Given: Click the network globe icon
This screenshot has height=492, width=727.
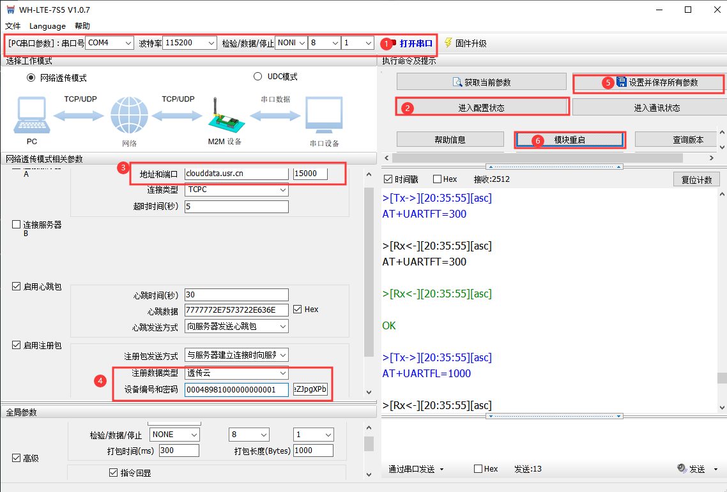Looking at the screenshot, I should point(129,116).
